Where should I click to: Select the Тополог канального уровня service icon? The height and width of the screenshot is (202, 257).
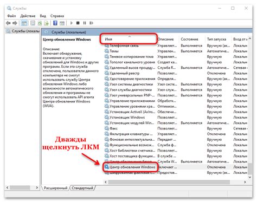click(x=107, y=62)
